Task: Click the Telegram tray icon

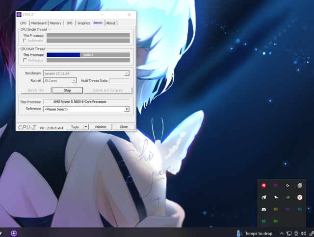Action: 263,197
